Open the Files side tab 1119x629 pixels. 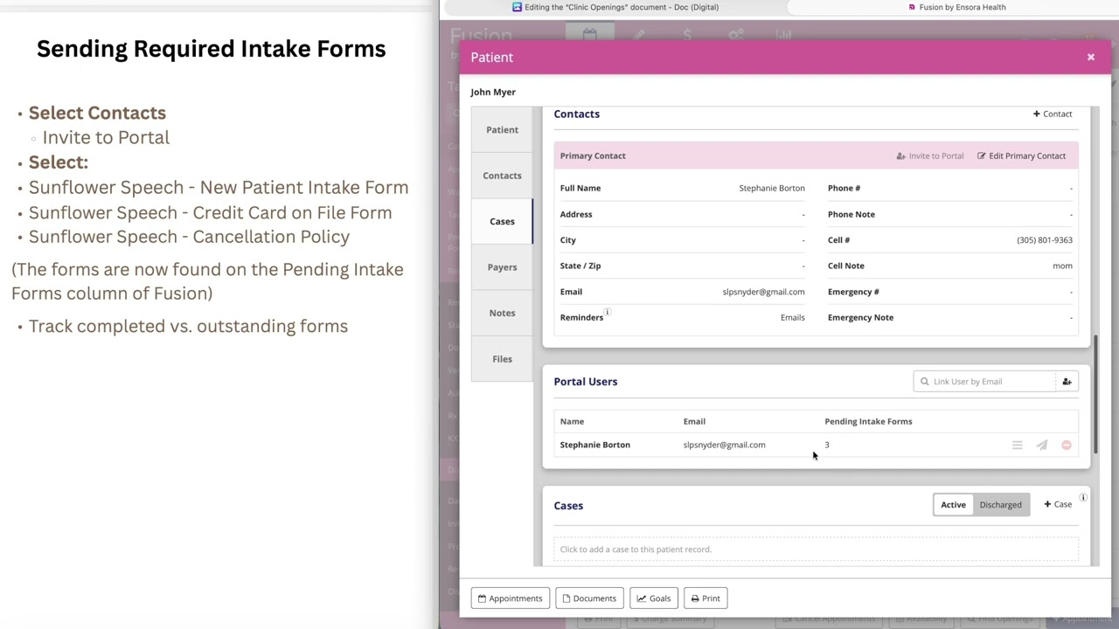502,359
